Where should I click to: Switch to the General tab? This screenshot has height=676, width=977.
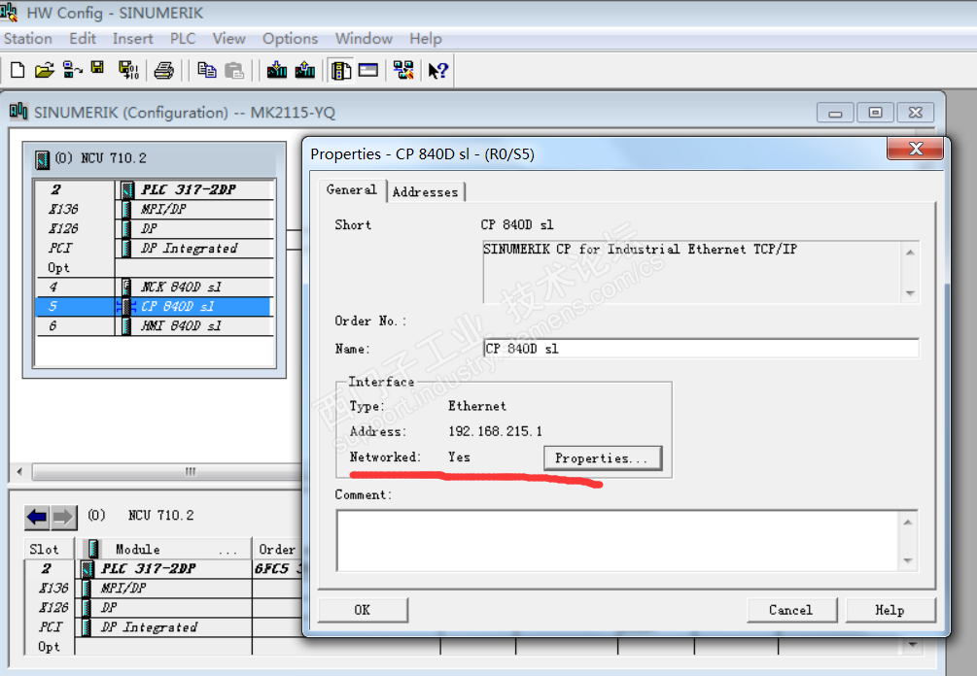(351, 189)
